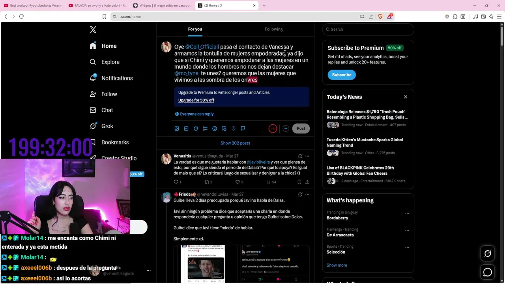Click Brave Shields lion icon

(x=380, y=17)
